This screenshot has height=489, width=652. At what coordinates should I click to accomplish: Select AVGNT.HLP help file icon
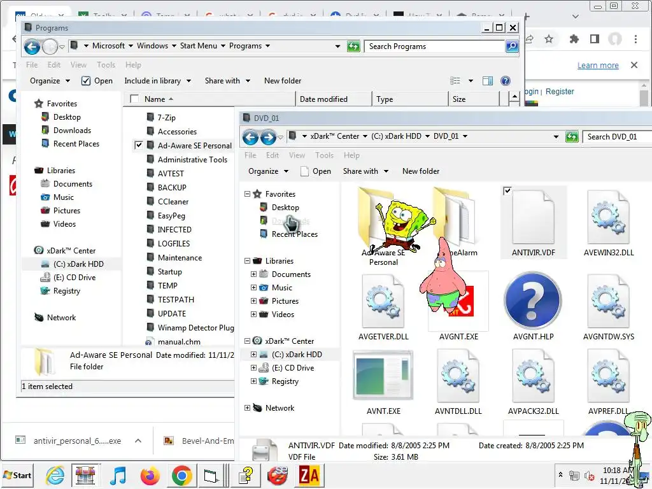[x=533, y=301]
